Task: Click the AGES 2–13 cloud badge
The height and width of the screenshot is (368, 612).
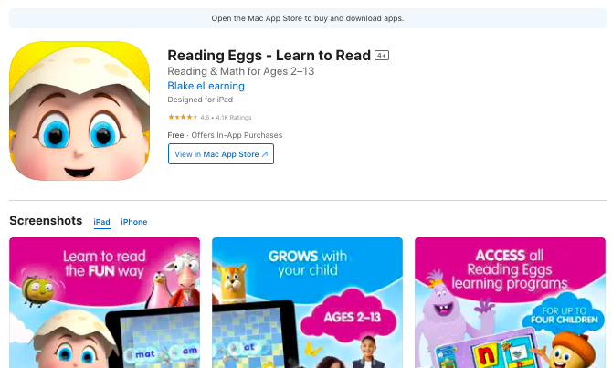Action: [352, 316]
